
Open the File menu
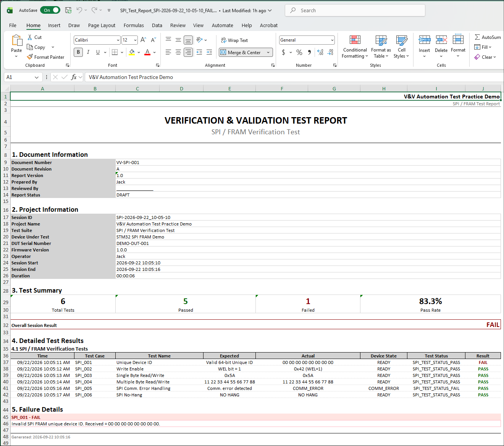click(13, 25)
